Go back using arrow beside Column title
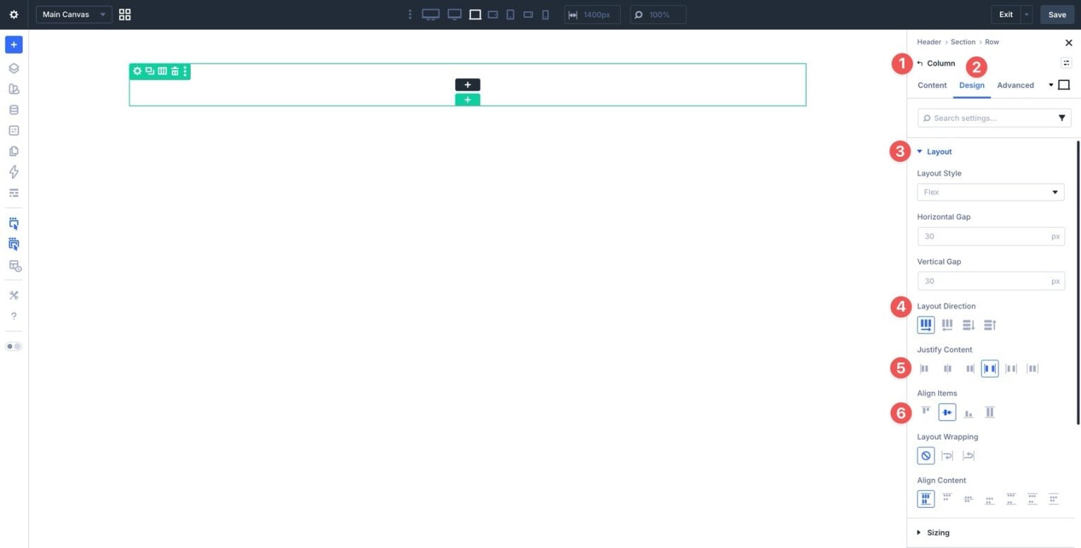This screenshot has height=548, width=1081. 920,63
